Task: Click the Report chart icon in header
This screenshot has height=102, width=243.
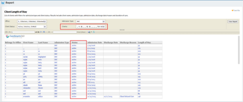Action: point(3,3)
